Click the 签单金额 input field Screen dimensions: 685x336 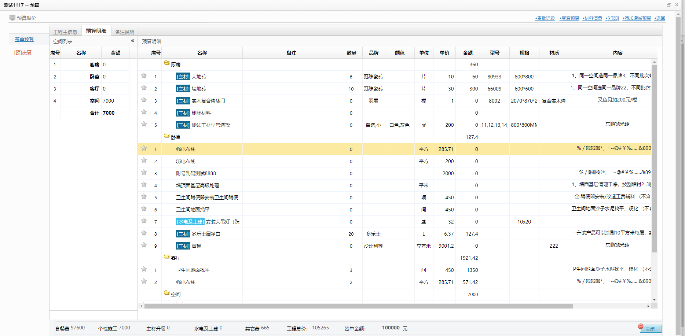(384, 328)
